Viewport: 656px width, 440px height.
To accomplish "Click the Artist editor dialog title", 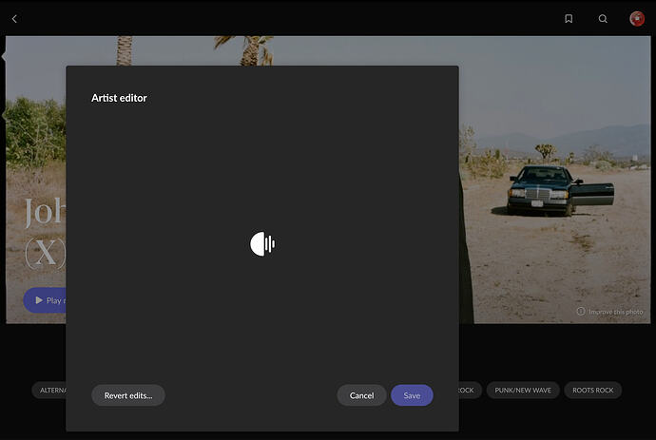I will coord(119,98).
